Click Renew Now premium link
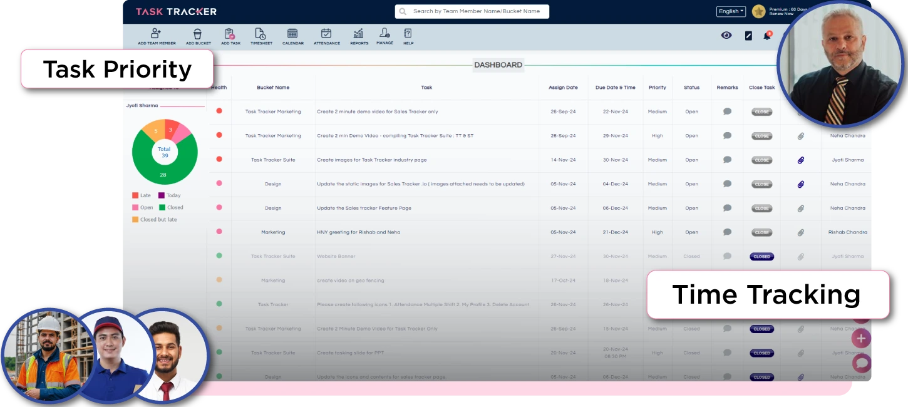Screen dimensions: 908x407 pos(781,14)
